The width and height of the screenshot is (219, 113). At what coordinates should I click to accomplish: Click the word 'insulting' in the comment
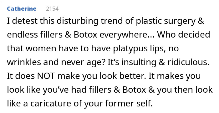(139, 63)
